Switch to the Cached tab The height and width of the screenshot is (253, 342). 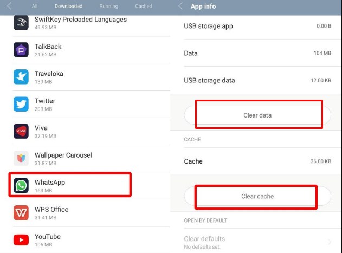144,6
